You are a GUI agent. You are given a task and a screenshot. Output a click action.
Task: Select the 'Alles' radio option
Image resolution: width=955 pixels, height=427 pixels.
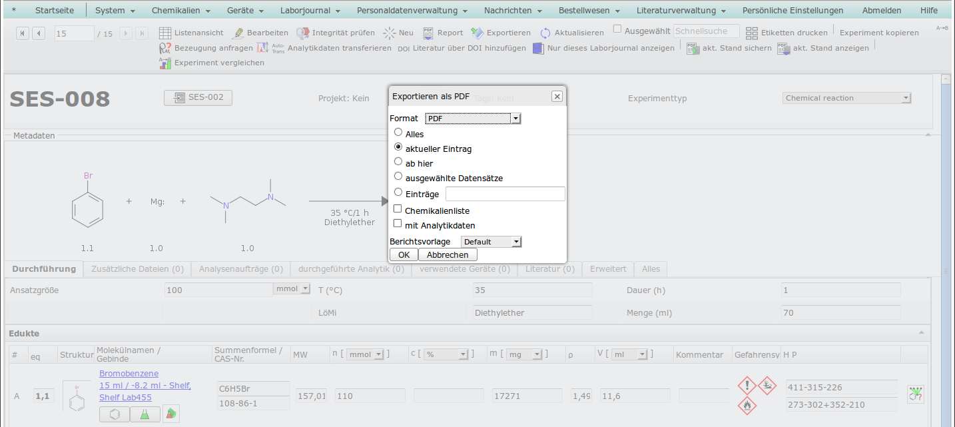click(x=398, y=133)
